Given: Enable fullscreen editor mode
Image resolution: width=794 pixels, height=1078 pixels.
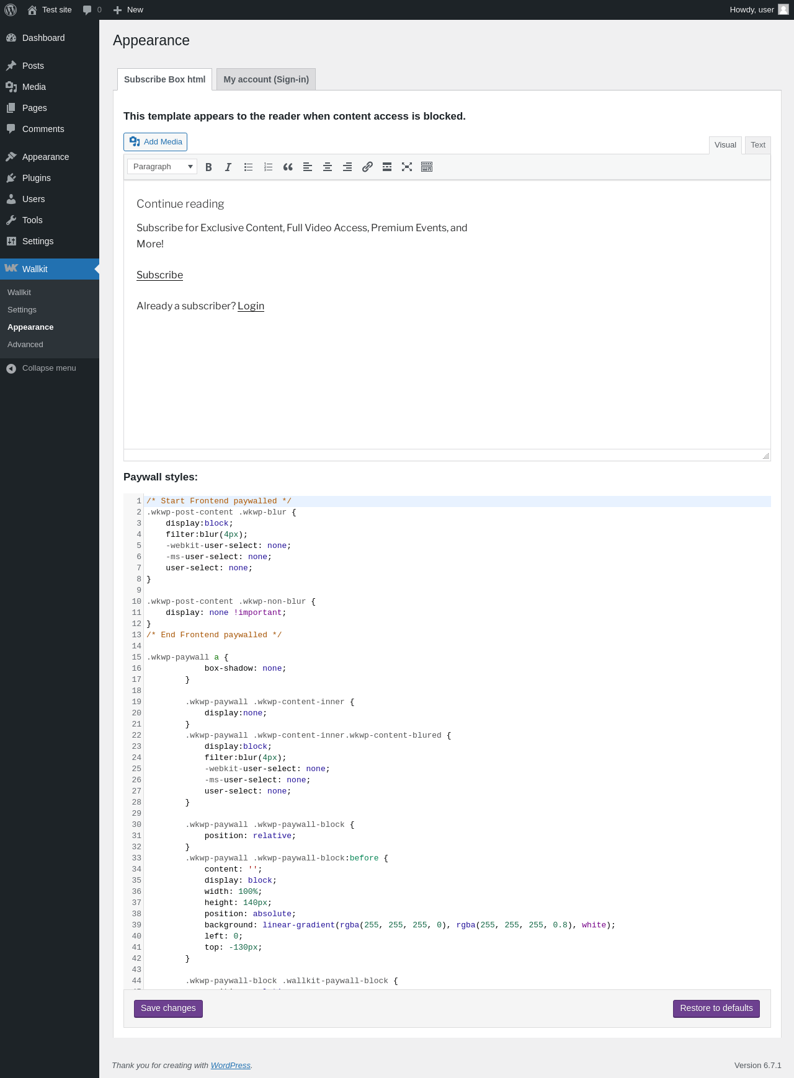Looking at the screenshot, I should coord(407,167).
